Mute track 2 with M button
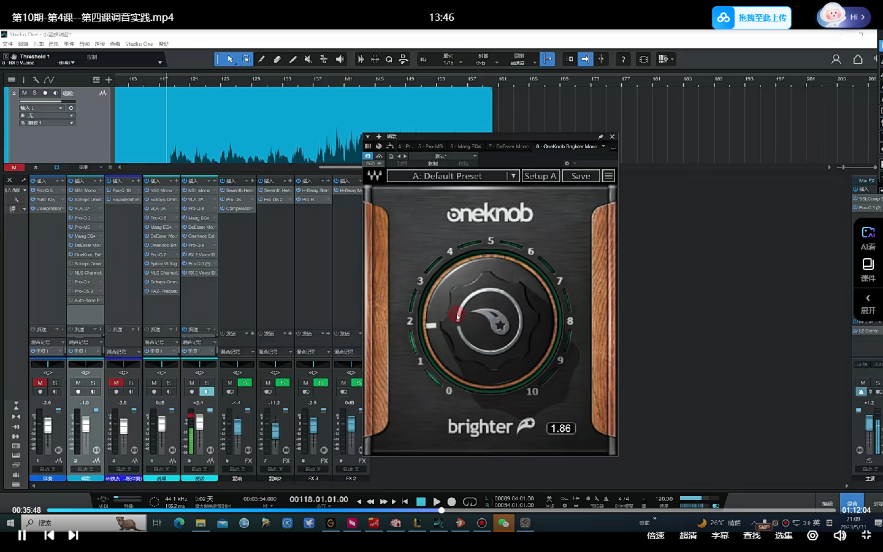The image size is (883, 552). 25,93
